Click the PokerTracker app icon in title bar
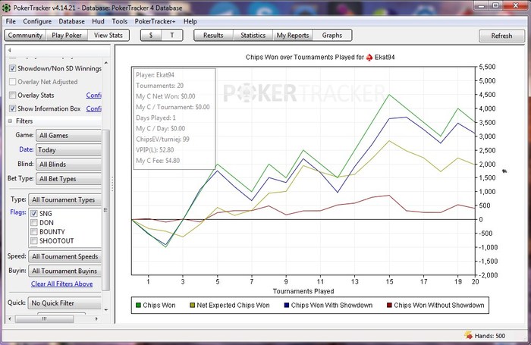The width and height of the screenshot is (531, 345). 6,8
